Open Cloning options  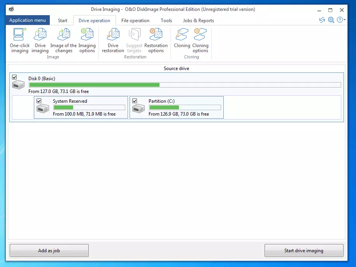[200, 40]
